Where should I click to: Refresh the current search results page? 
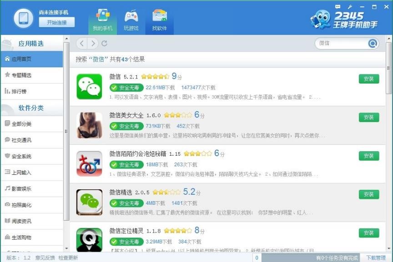(104, 44)
